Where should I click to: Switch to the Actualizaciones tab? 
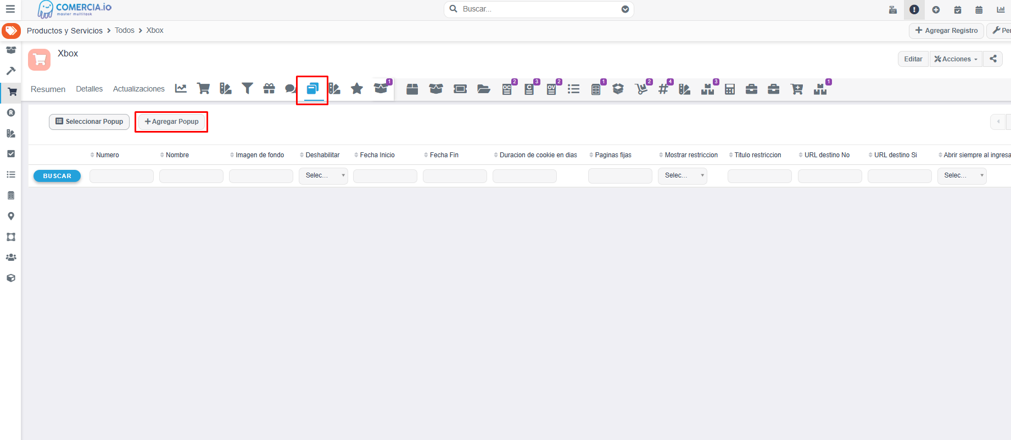point(139,89)
